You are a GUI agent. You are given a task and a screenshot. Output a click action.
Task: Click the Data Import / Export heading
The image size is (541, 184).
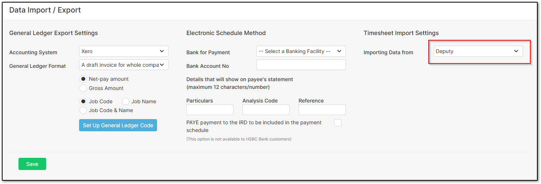coord(45,10)
